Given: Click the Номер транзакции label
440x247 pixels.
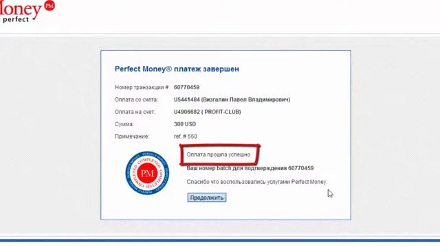Looking at the screenshot, I should (142, 87).
